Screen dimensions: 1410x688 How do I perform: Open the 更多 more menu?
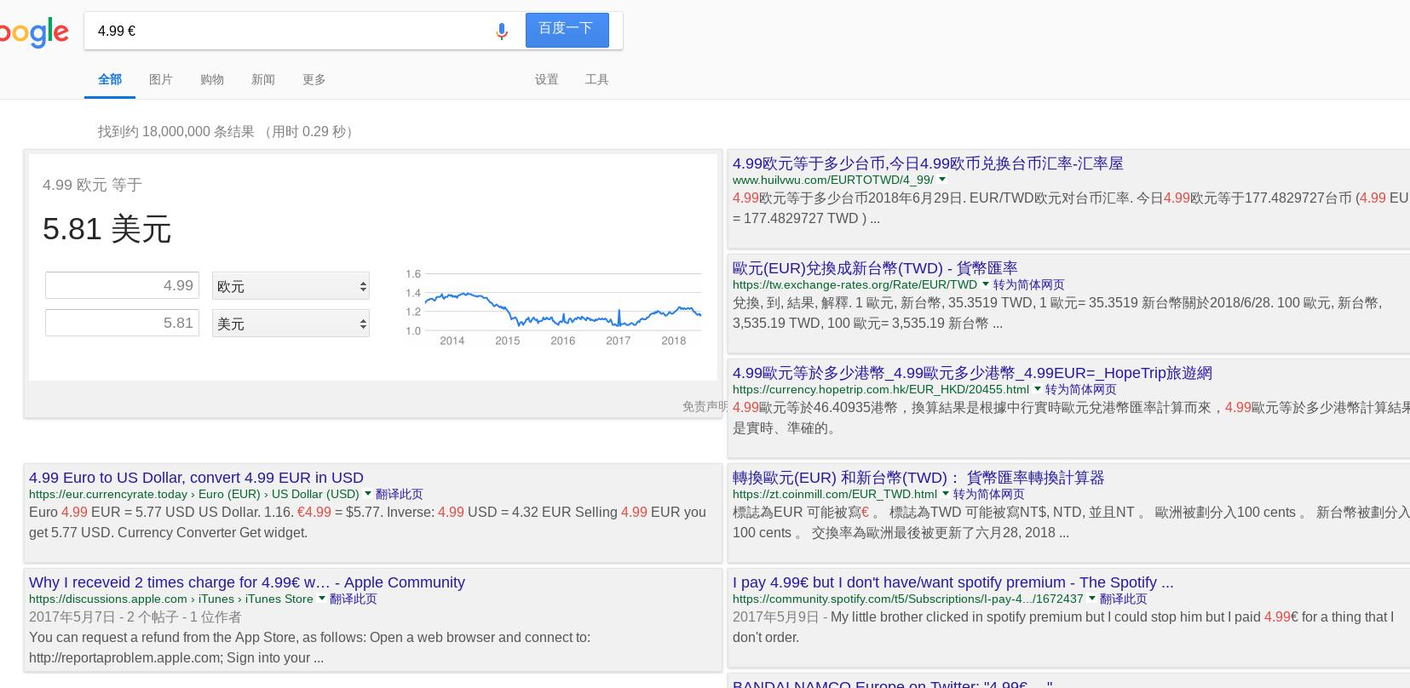coord(314,79)
